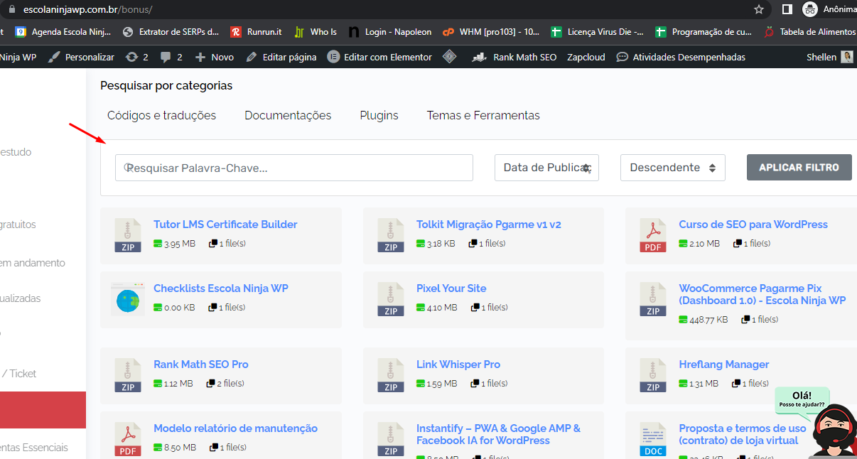Click the ZIP icon for Pixel Your Site
The image size is (857, 459).
(391, 299)
